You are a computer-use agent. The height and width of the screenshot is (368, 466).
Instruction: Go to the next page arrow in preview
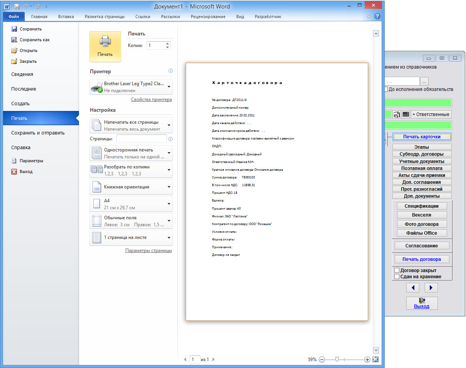pos(214,360)
